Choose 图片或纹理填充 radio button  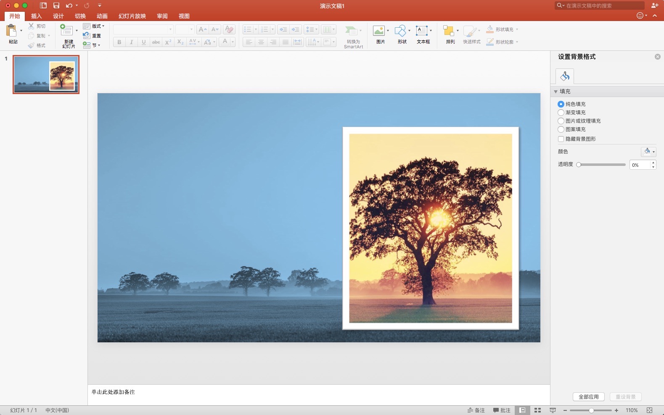(561, 121)
